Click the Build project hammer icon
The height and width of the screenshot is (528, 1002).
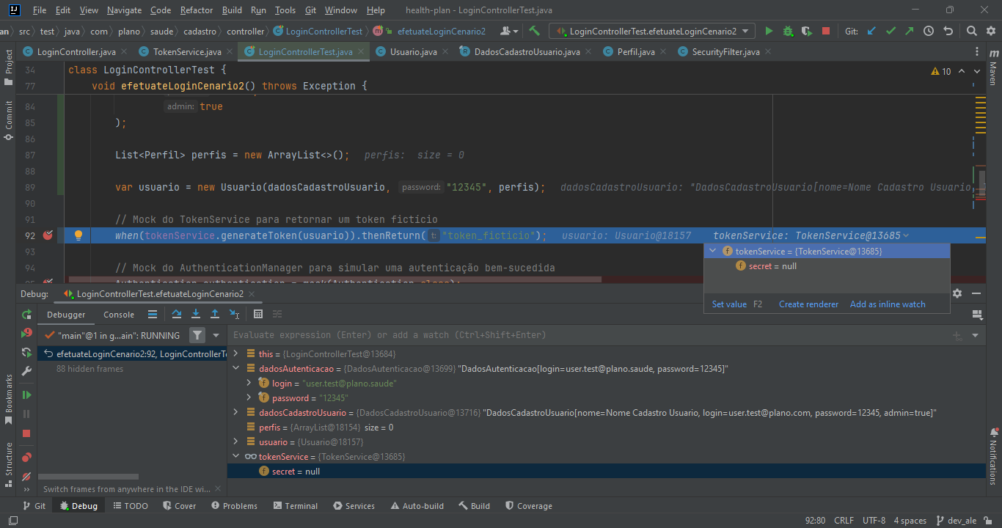coord(534,32)
